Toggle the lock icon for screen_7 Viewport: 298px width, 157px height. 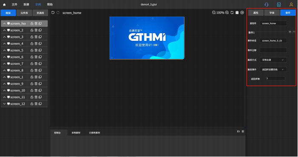tap(32, 63)
